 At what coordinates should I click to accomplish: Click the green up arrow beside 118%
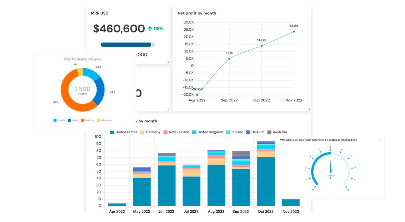coord(150,29)
